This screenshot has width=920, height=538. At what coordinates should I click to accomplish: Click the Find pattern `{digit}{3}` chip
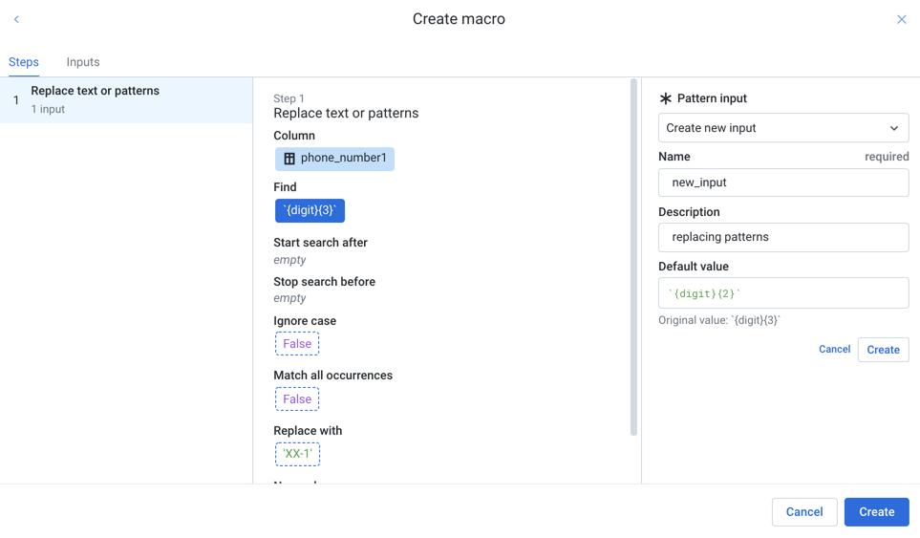click(x=310, y=211)
